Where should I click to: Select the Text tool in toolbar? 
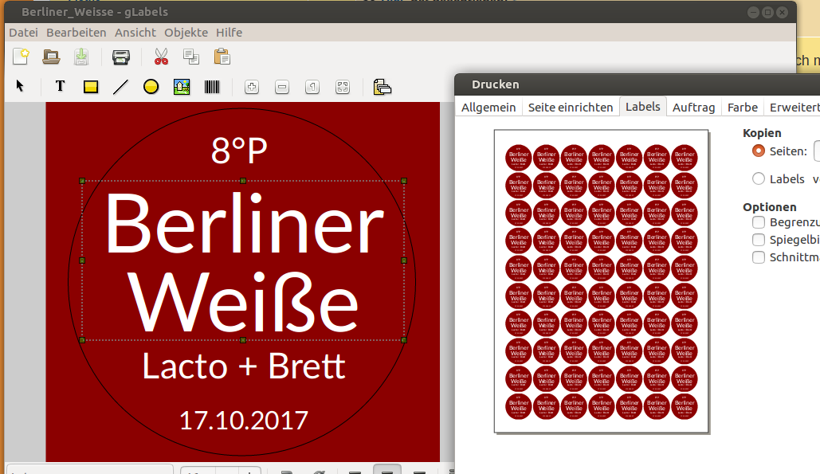coord(60,87)
